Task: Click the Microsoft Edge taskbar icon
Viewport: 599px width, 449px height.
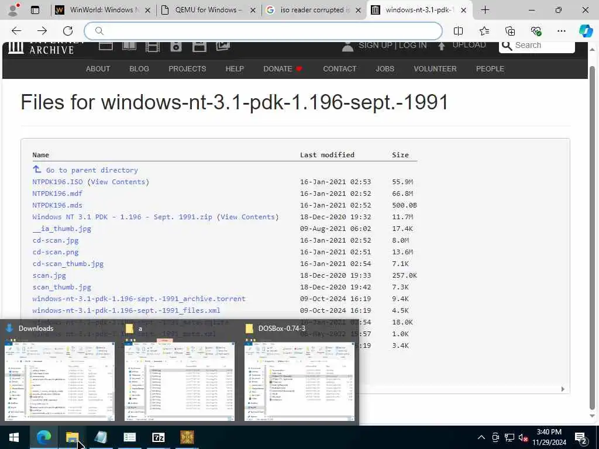Action: 43,437
